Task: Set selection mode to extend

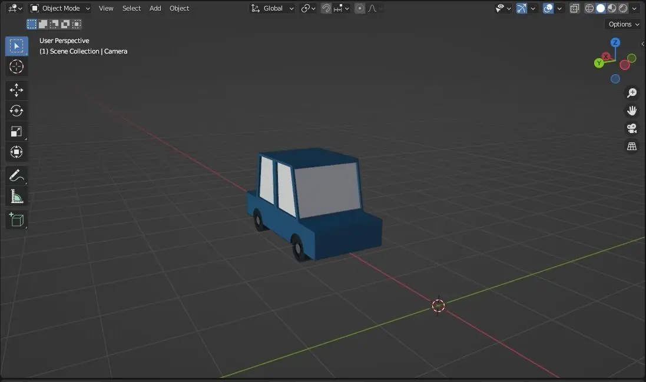Action: pos(43,24)
